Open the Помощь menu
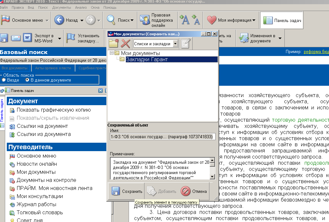This screenshot has height=222, width=329. (110, 7)
